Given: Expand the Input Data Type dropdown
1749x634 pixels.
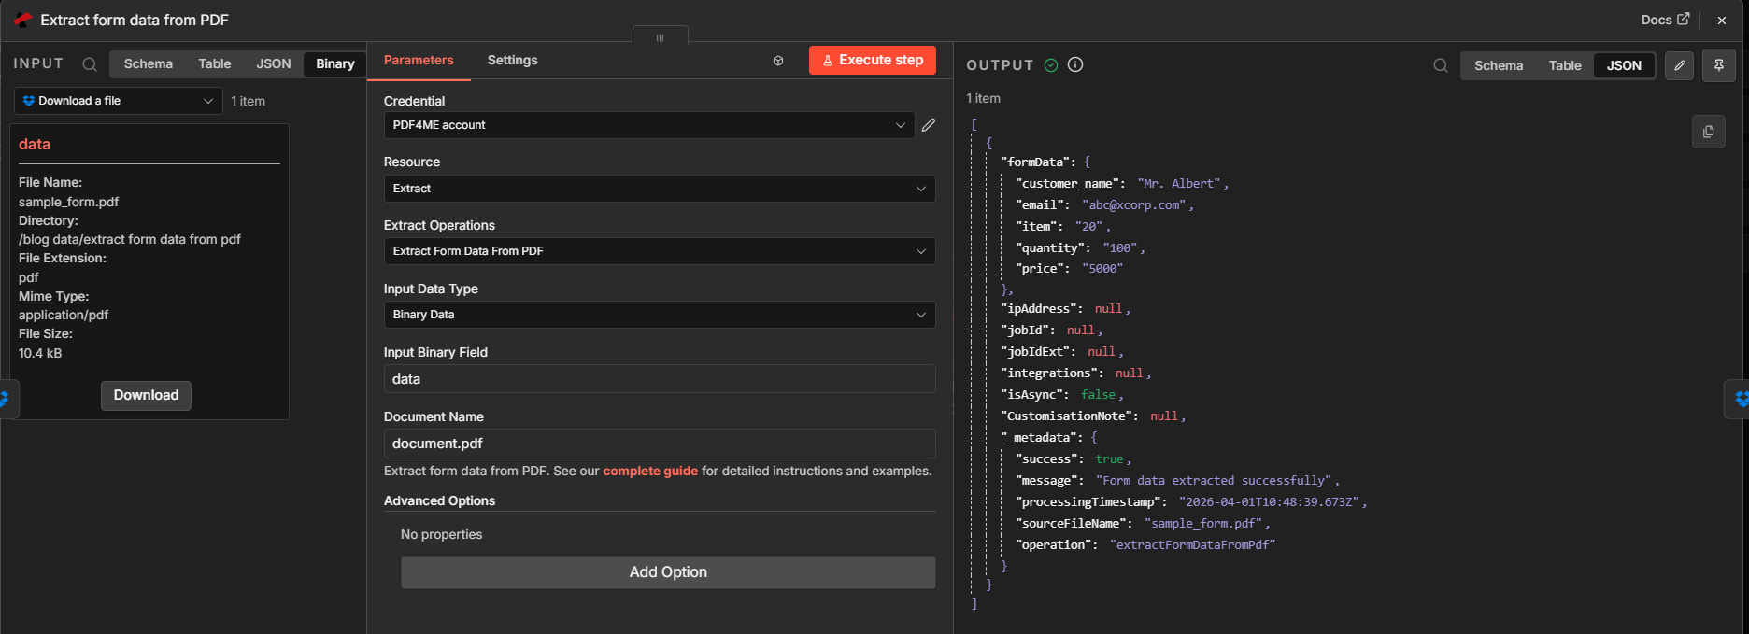Looking at the screenshot, I should pyautogui.click(x=659, y=315).
